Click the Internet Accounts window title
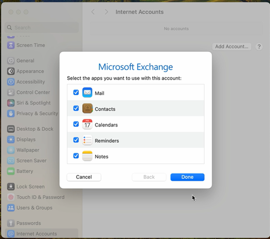 [x=139, y=12]
